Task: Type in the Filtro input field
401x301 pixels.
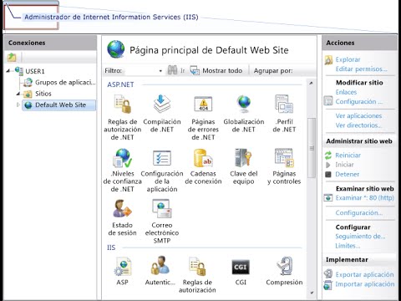Action: [140, 71]
